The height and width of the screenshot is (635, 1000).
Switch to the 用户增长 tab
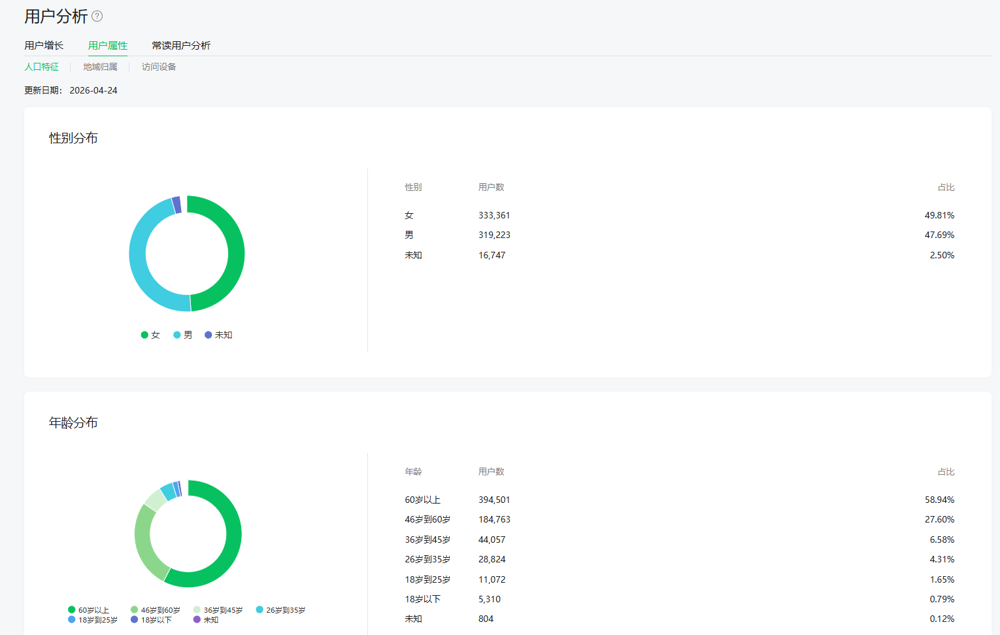(44, 45)
